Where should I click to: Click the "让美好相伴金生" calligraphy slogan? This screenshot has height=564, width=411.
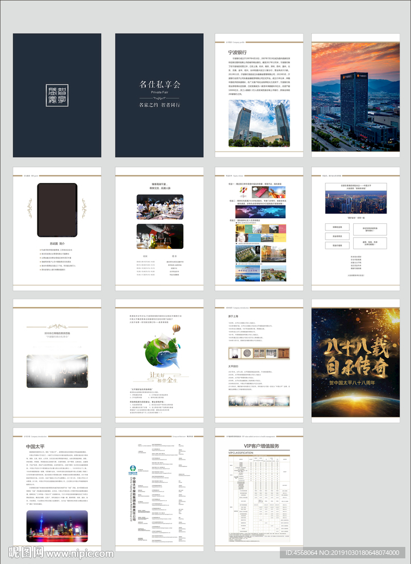(163, 377)
